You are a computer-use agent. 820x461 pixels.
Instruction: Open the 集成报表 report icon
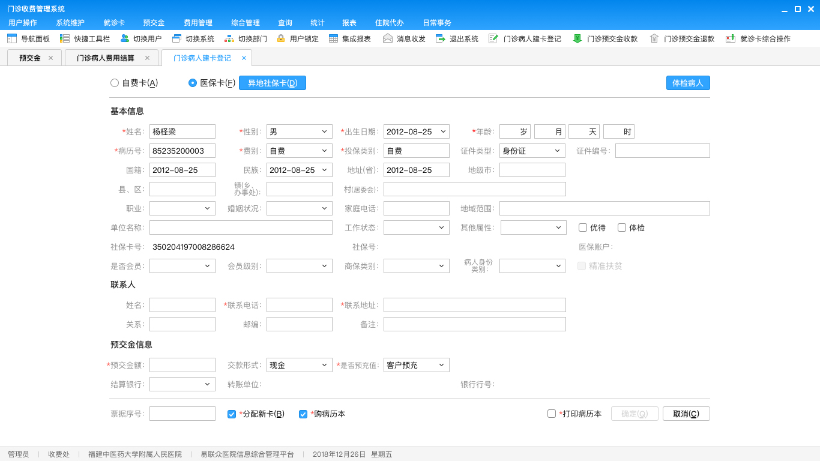coord(334,38)
